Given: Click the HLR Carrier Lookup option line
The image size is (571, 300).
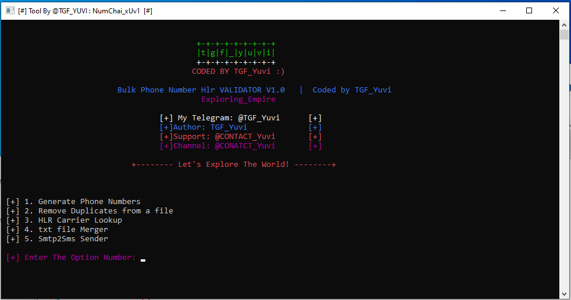Looking at the screenshot, I should pyautogui.click(x=64, y=220).
